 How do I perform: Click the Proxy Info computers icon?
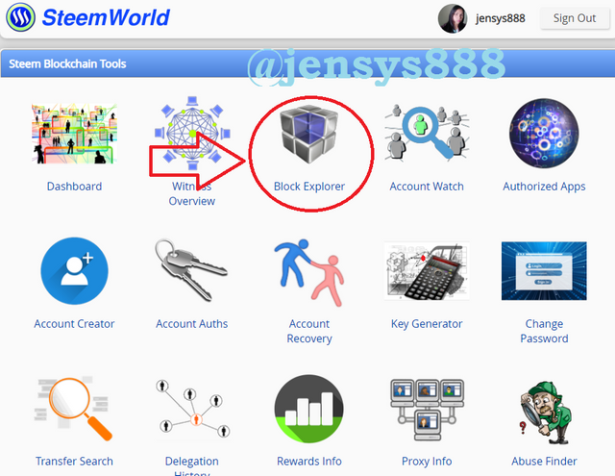click(427, 410)
